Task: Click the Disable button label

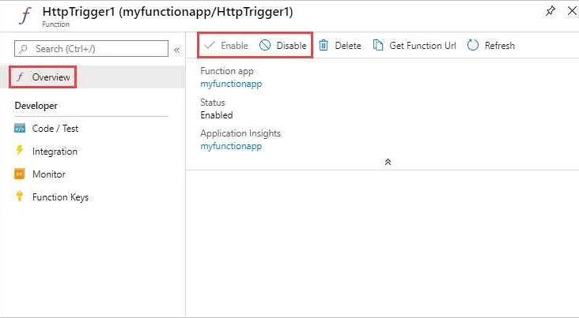Action: point(291,45)
